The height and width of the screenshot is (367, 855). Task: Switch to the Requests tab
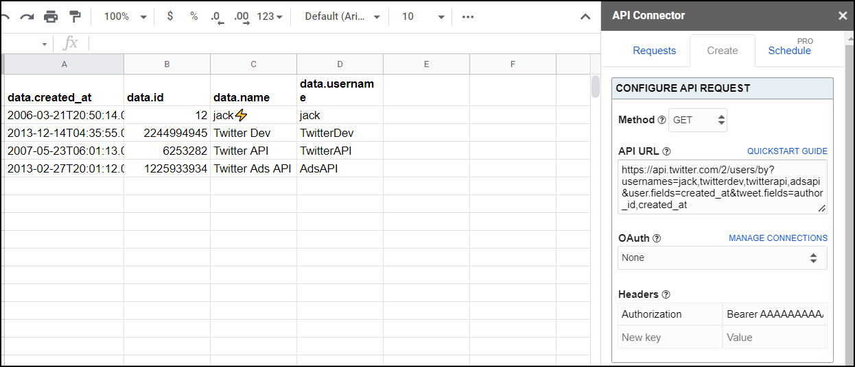point(654,51)
